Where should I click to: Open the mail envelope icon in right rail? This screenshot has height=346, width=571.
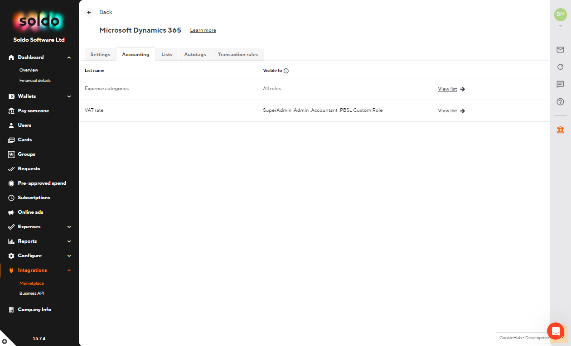point(561,49)
